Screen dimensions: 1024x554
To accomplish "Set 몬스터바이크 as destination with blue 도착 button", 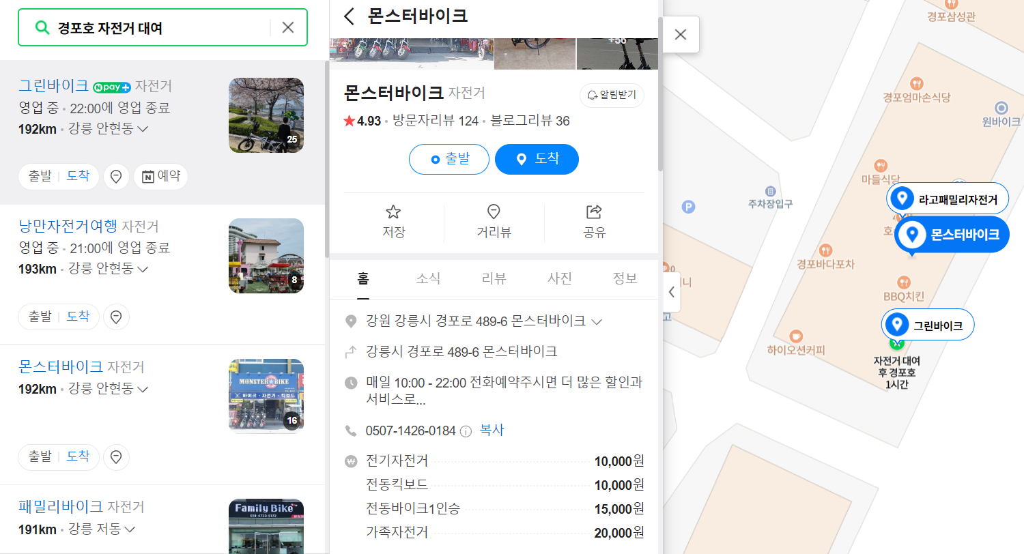I will (537, 159).
